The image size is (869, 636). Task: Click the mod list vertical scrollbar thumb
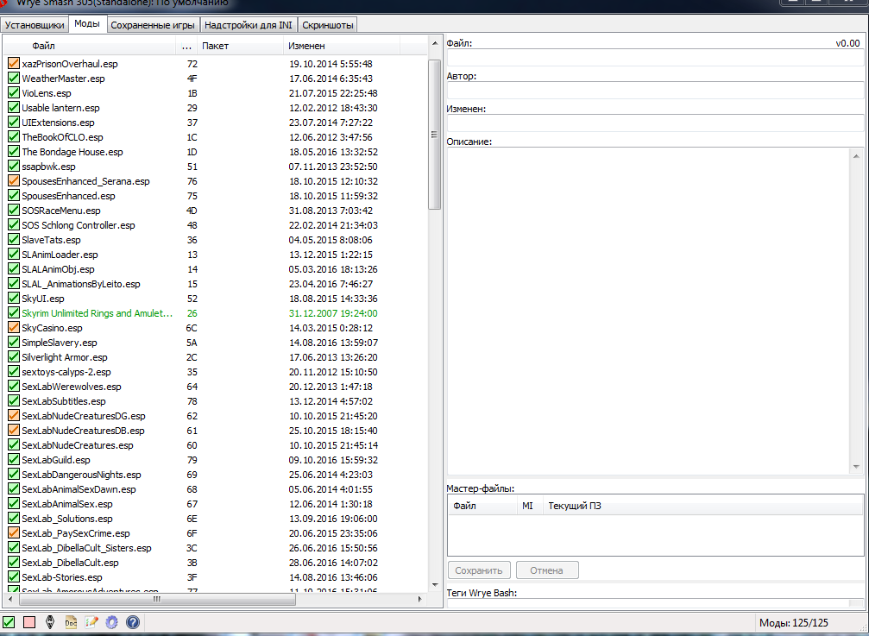coord(434,134)
